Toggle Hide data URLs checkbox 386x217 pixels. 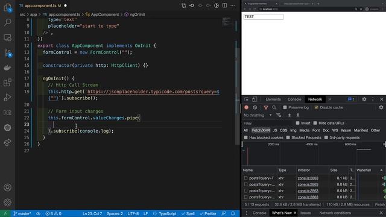tap(315, 123)
